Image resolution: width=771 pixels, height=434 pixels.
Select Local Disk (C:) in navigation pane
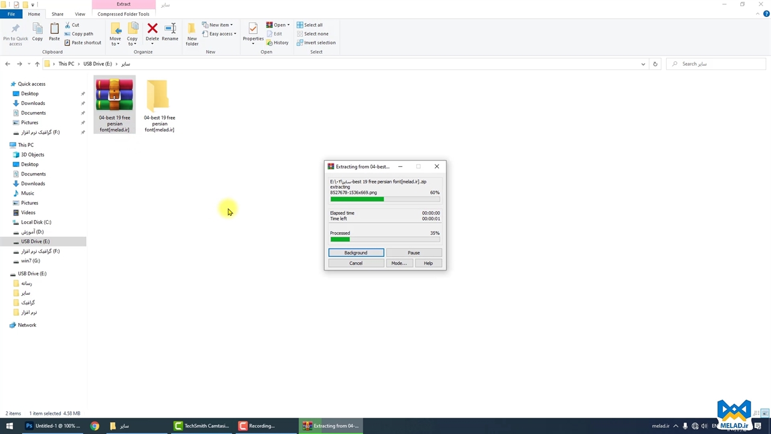[x=36, y=222]
